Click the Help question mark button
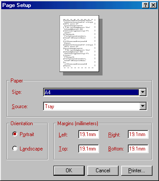 coord(146,5)
